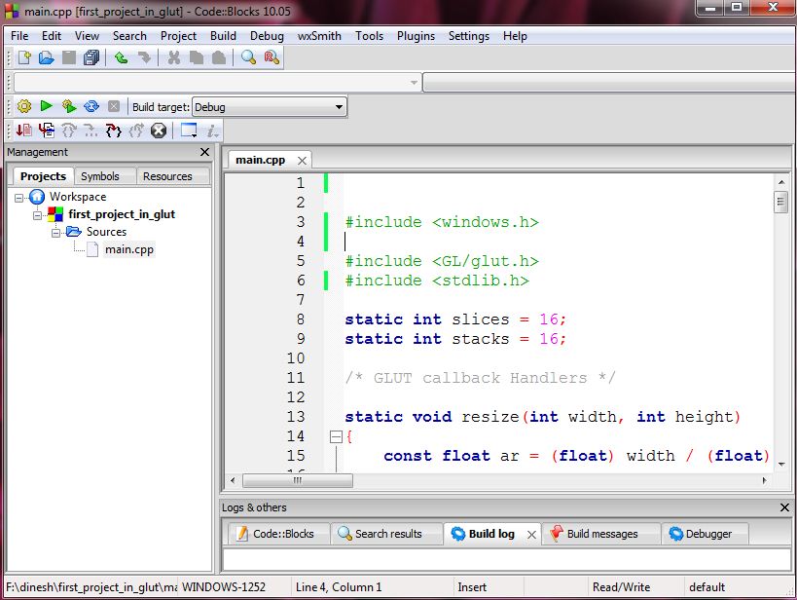Open the View menu
The image size is (797, 600).
click(87, 36)
